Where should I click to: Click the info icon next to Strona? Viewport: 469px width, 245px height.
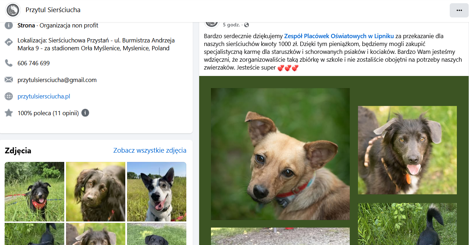click(9, 26)
